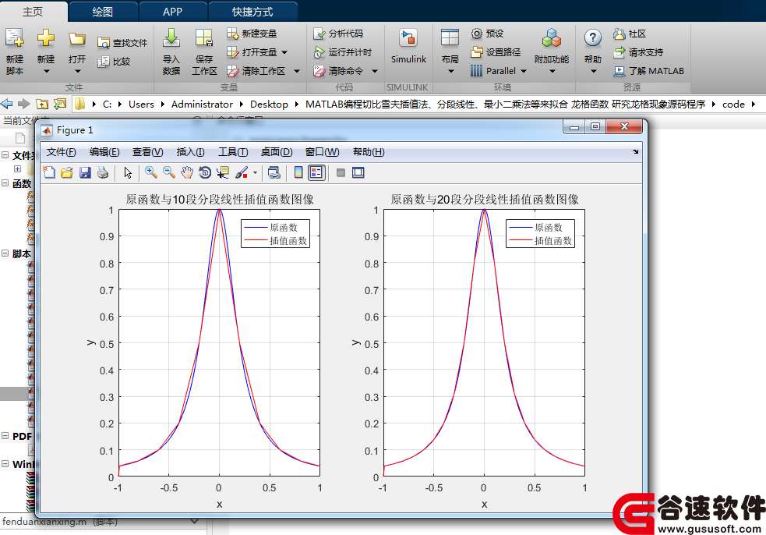Image resolution: width=766 pixels, height=535 pixels.
Task: Expand the Clear Workspace (清除工作区) dropdown
Action: click(297, 72)
